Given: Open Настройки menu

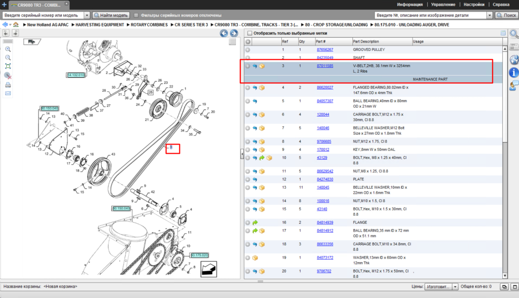Looking at the screenshot, I should click(474, 5).
